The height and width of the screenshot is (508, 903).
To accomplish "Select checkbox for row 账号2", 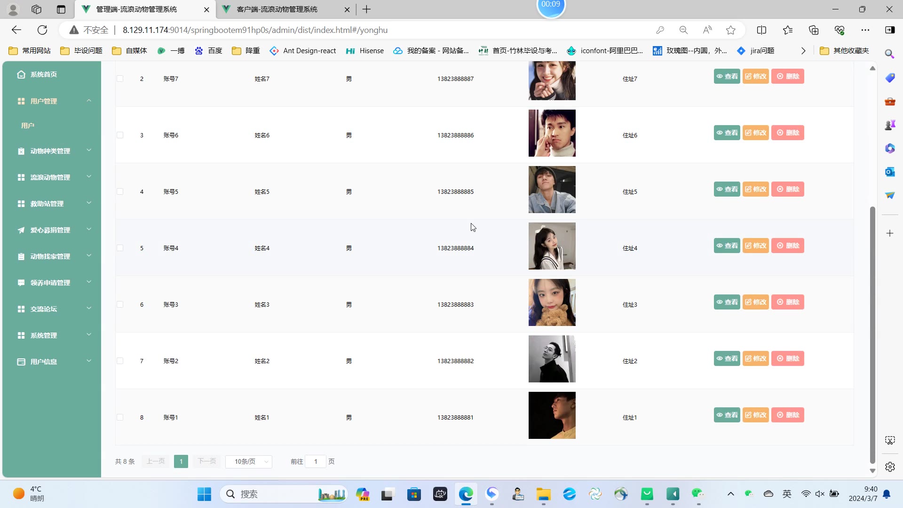I will pyautogui.click(x=120, y=361).
